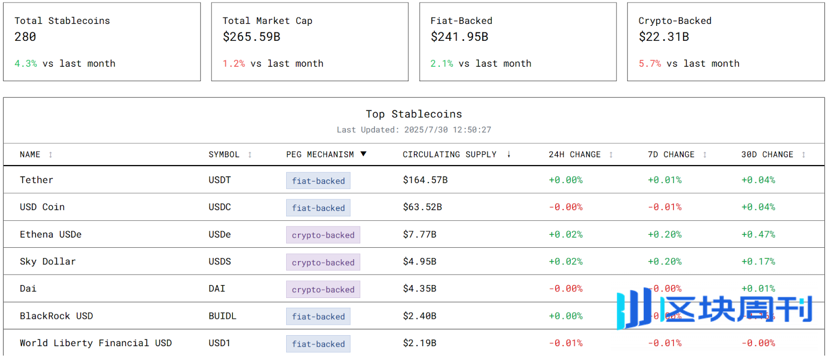Click USD Coin's 24H change "-0.00%"

[x=566, y=207]
